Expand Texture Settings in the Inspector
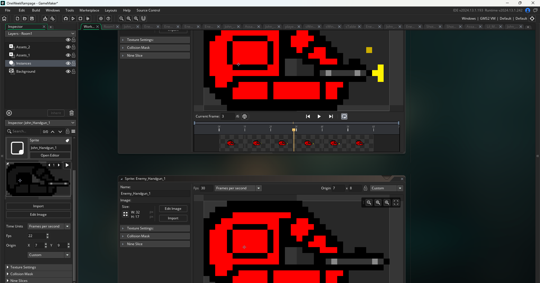Viewport: 540px width, 283px height. (x=39, y=267)
